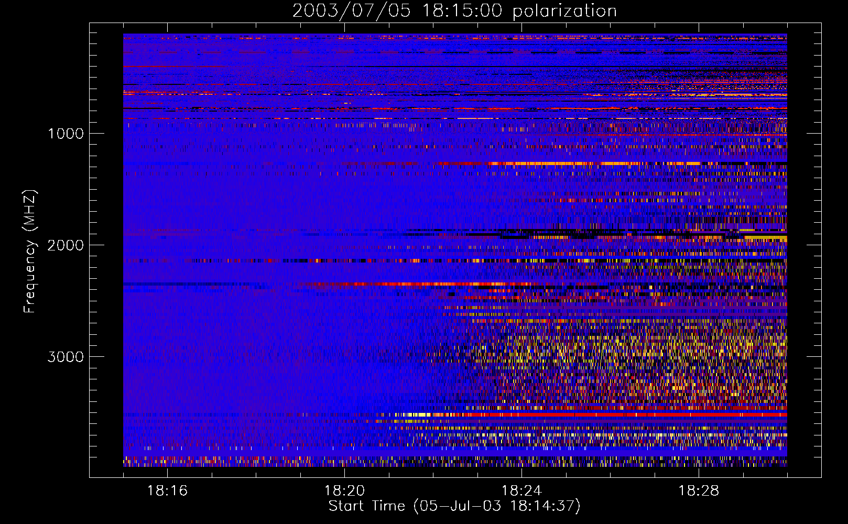Click the "18:20" time tick label
Image resolution: width=848 pixels, height=524 pixels.
coord(344,491)
